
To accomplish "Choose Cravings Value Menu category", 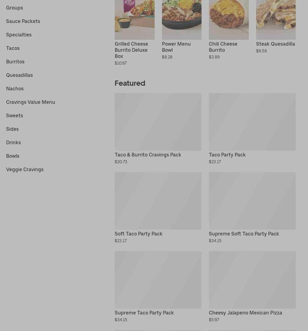I will pyautogui.click(x=30, y=102).
